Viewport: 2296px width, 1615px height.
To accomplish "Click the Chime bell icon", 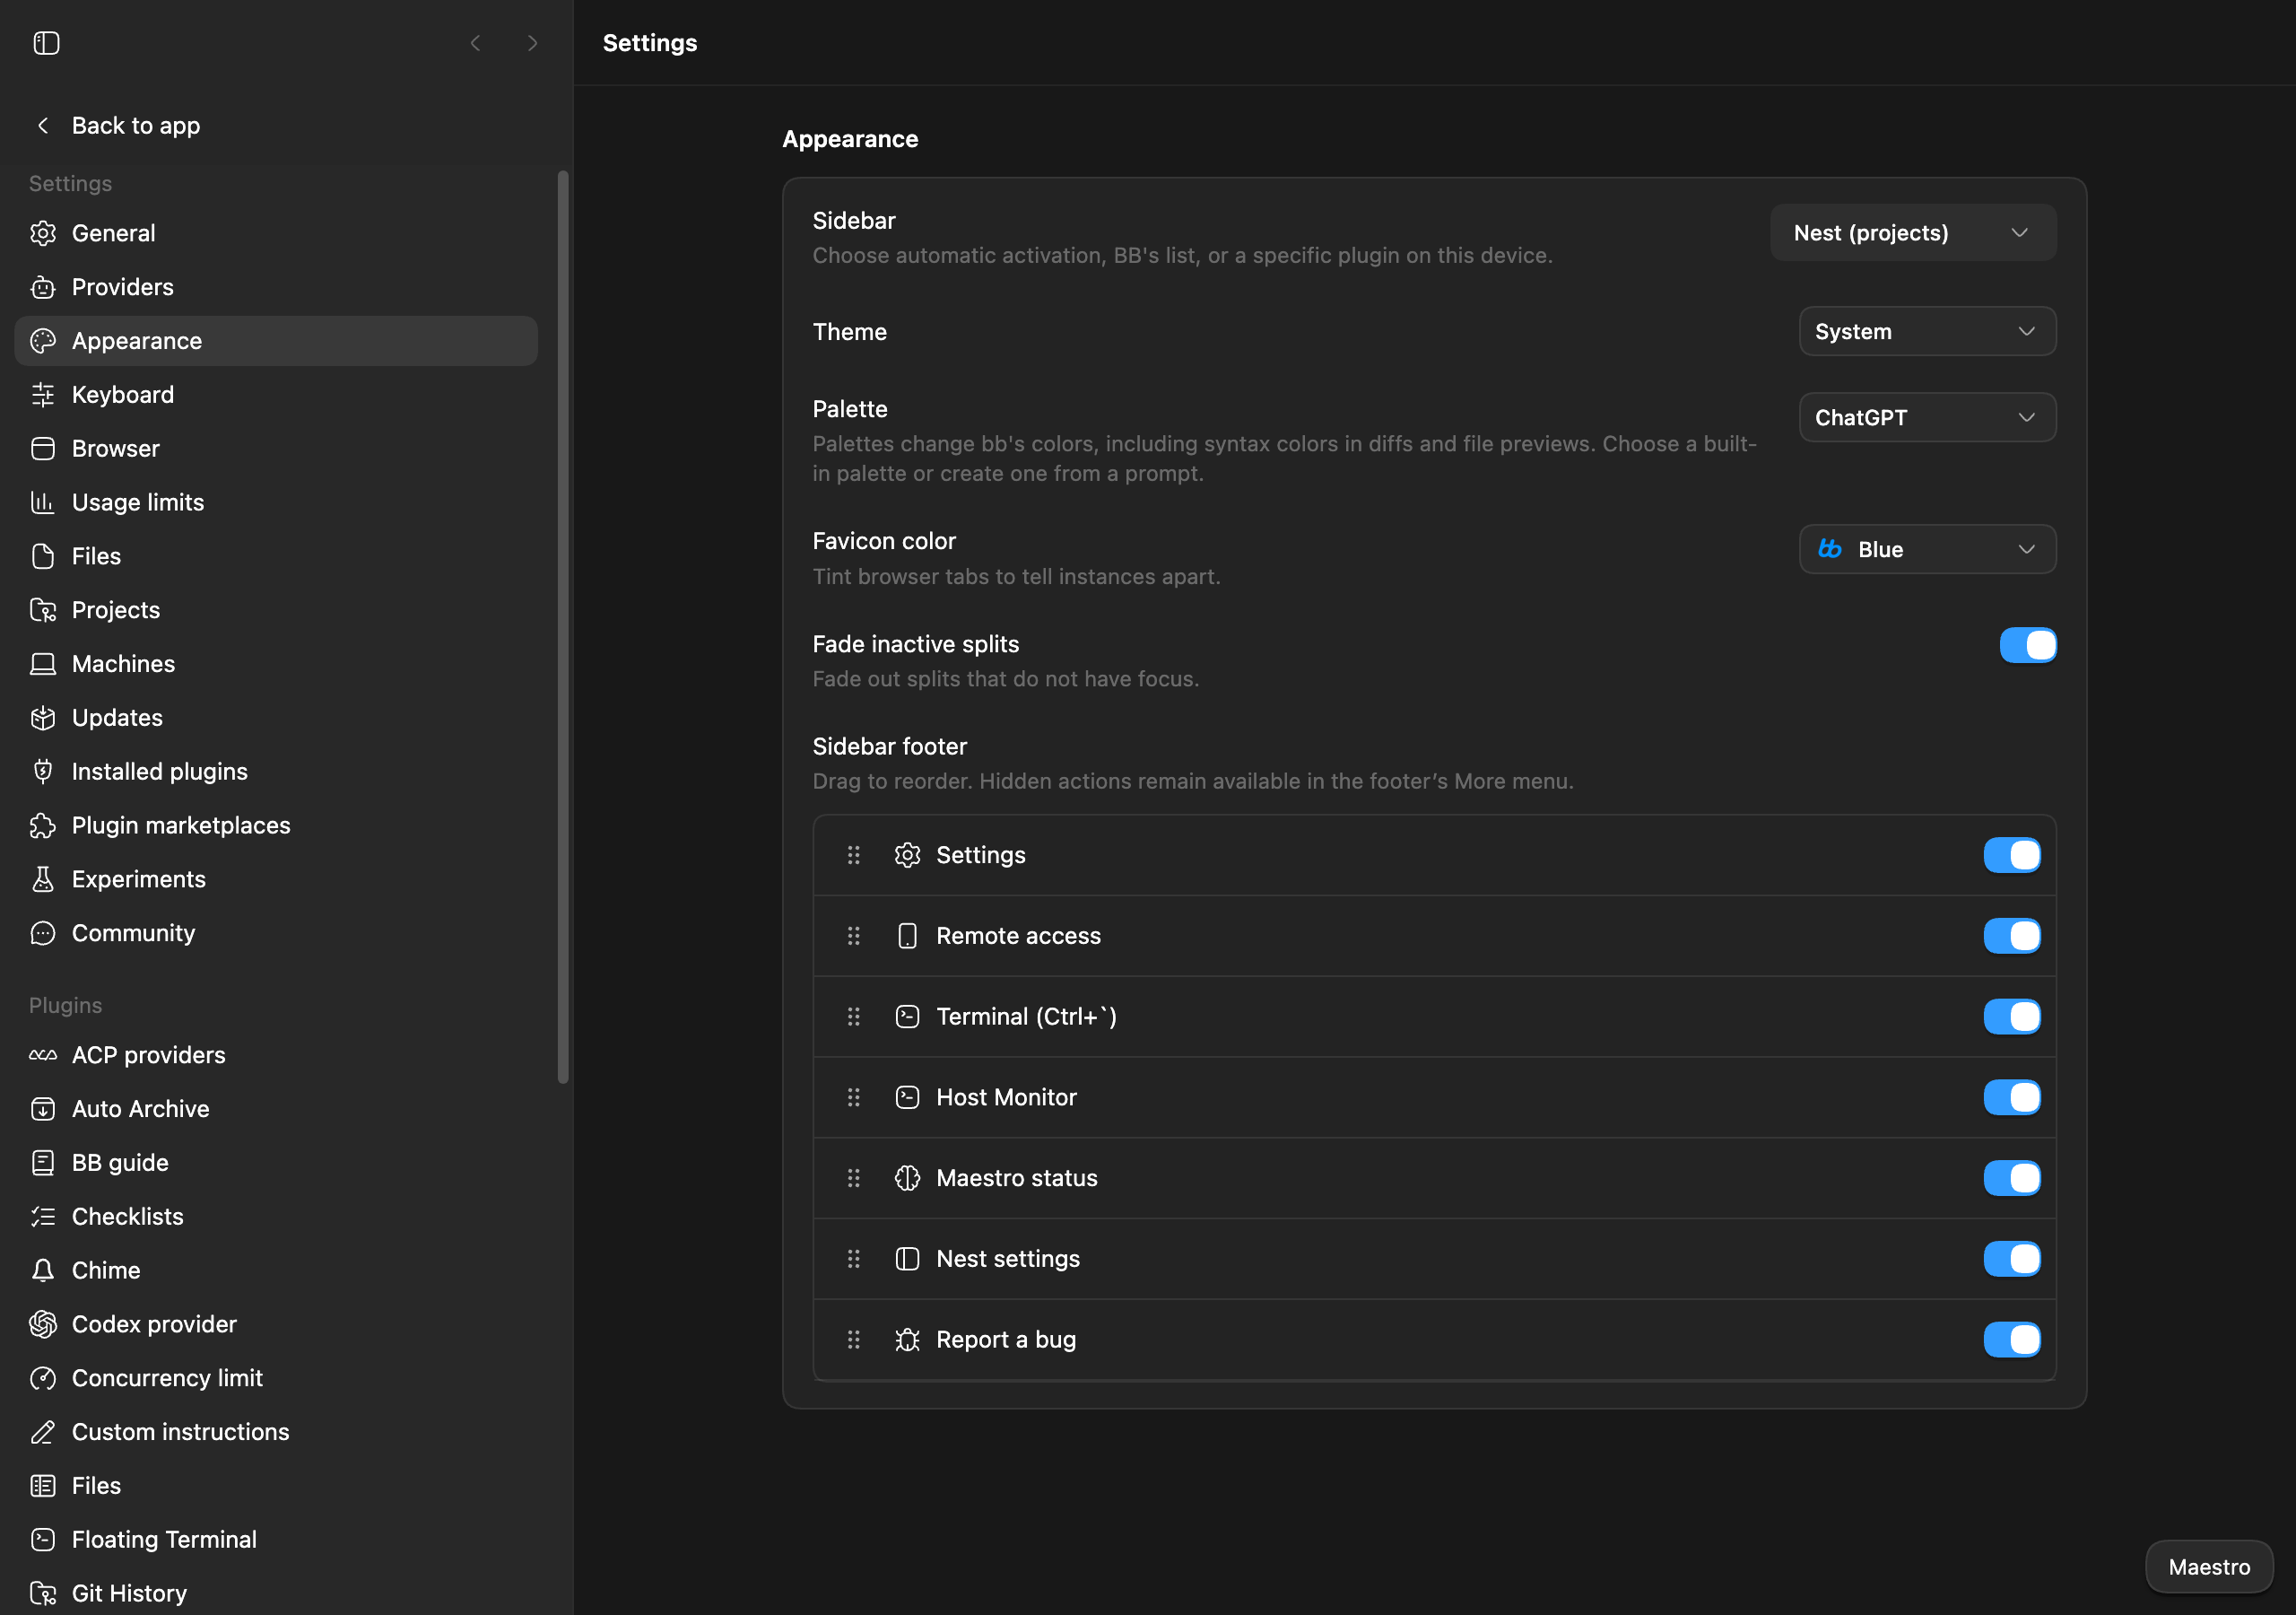I will [x=43, y=1270].
